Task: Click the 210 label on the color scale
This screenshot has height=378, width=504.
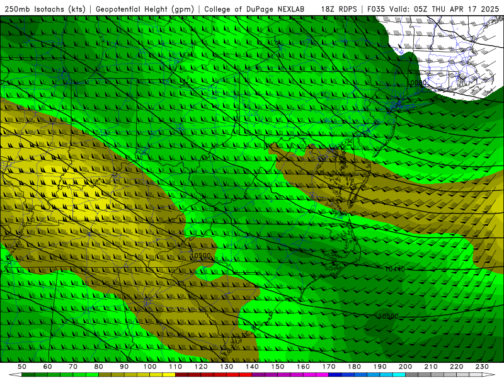Action: (x=431, y=367)
